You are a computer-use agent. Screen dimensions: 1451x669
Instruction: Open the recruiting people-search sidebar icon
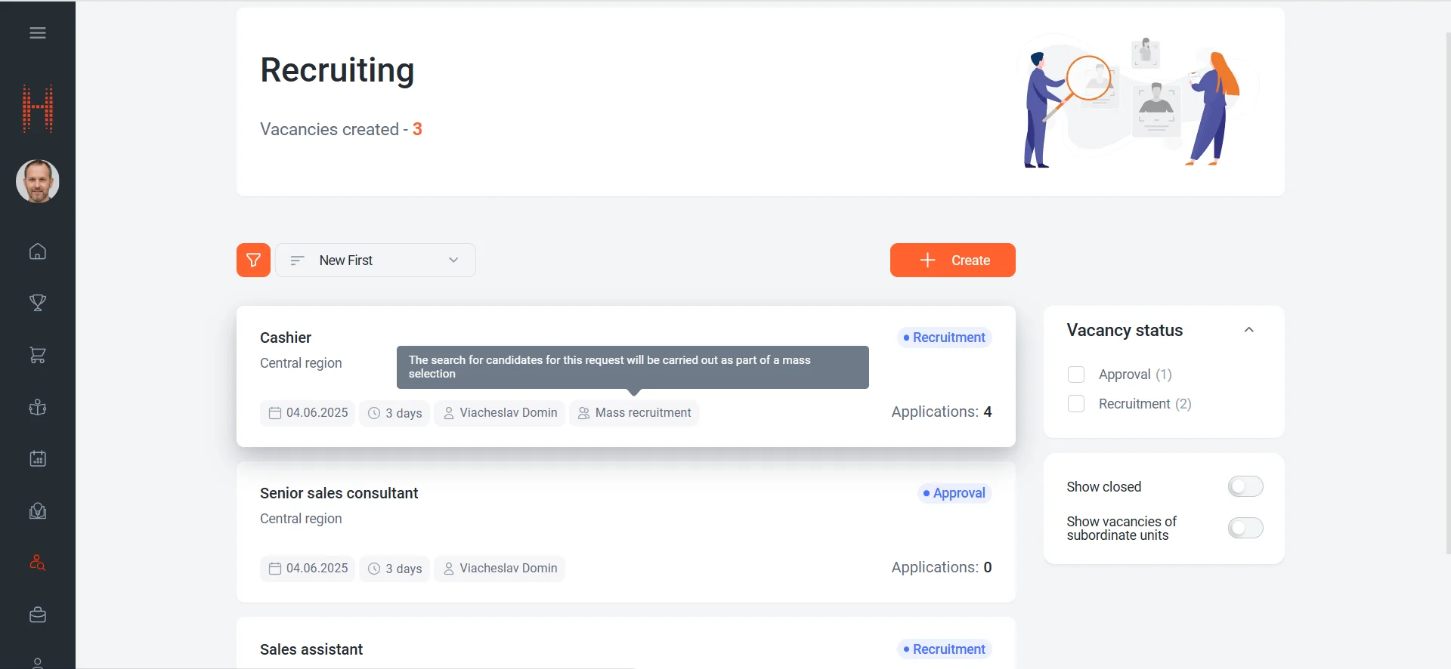tap(38, 563)
